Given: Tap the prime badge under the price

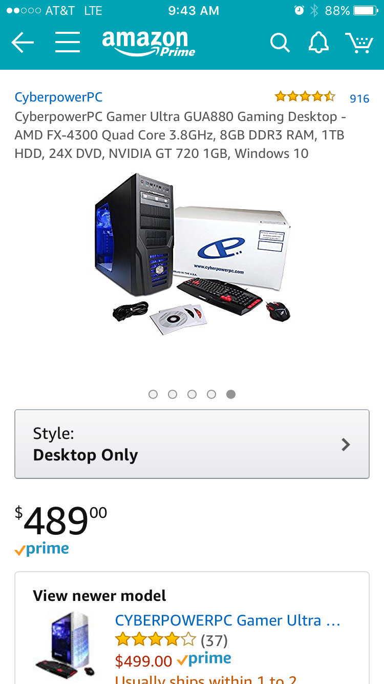Looking at the screenshot, I should pyautogui.click(x=42, y=549).
